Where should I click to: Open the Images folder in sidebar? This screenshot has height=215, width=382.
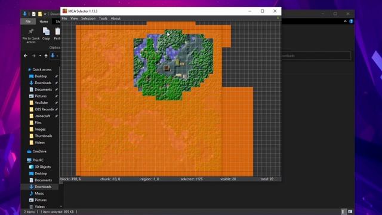(x=40, y=129)
